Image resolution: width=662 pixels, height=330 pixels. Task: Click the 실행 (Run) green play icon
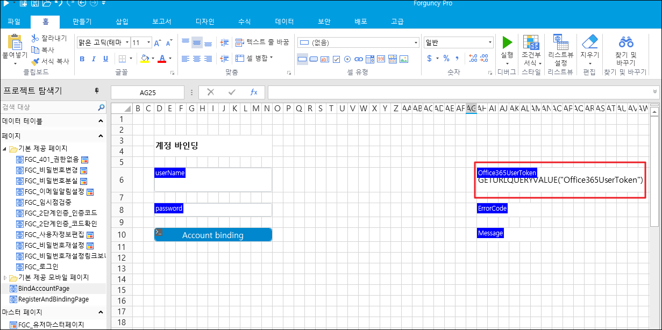coord(507,42)
